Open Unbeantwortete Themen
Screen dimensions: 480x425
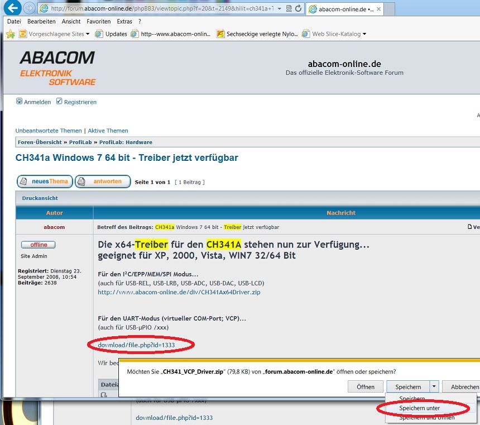coord(49,131)
